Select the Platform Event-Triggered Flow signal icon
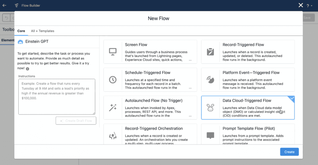Screen dimensions: 318x165 210,80
